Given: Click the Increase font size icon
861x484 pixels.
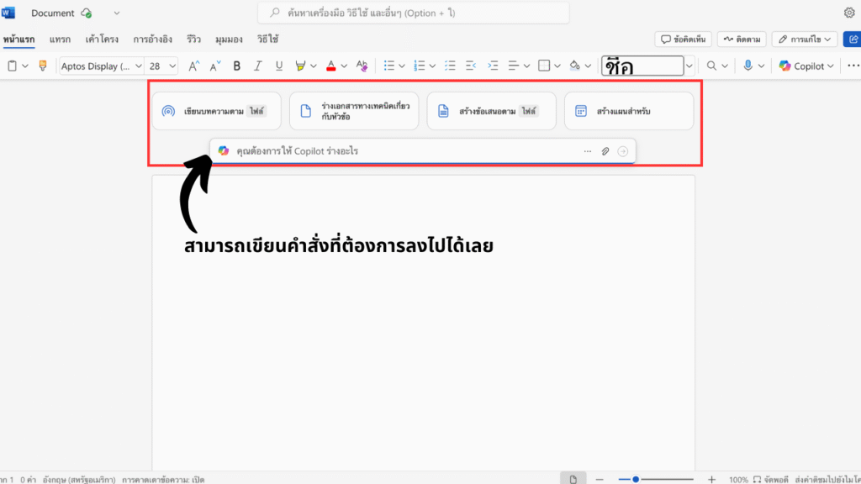Looking at the screenshot, I should coord(193,66).
